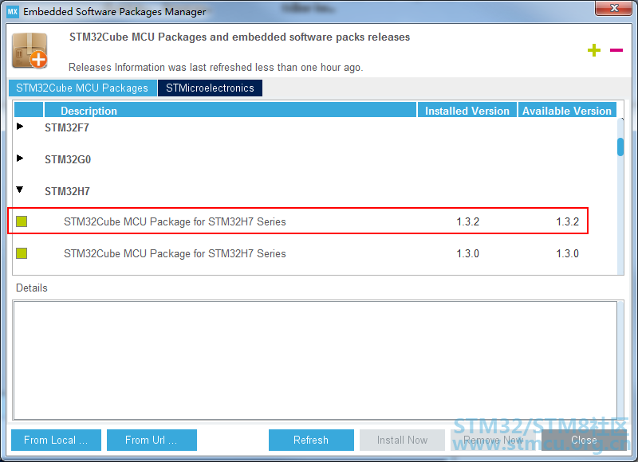Click the From Url button
This screenshot has width=638, height=462.
point(151,440)
